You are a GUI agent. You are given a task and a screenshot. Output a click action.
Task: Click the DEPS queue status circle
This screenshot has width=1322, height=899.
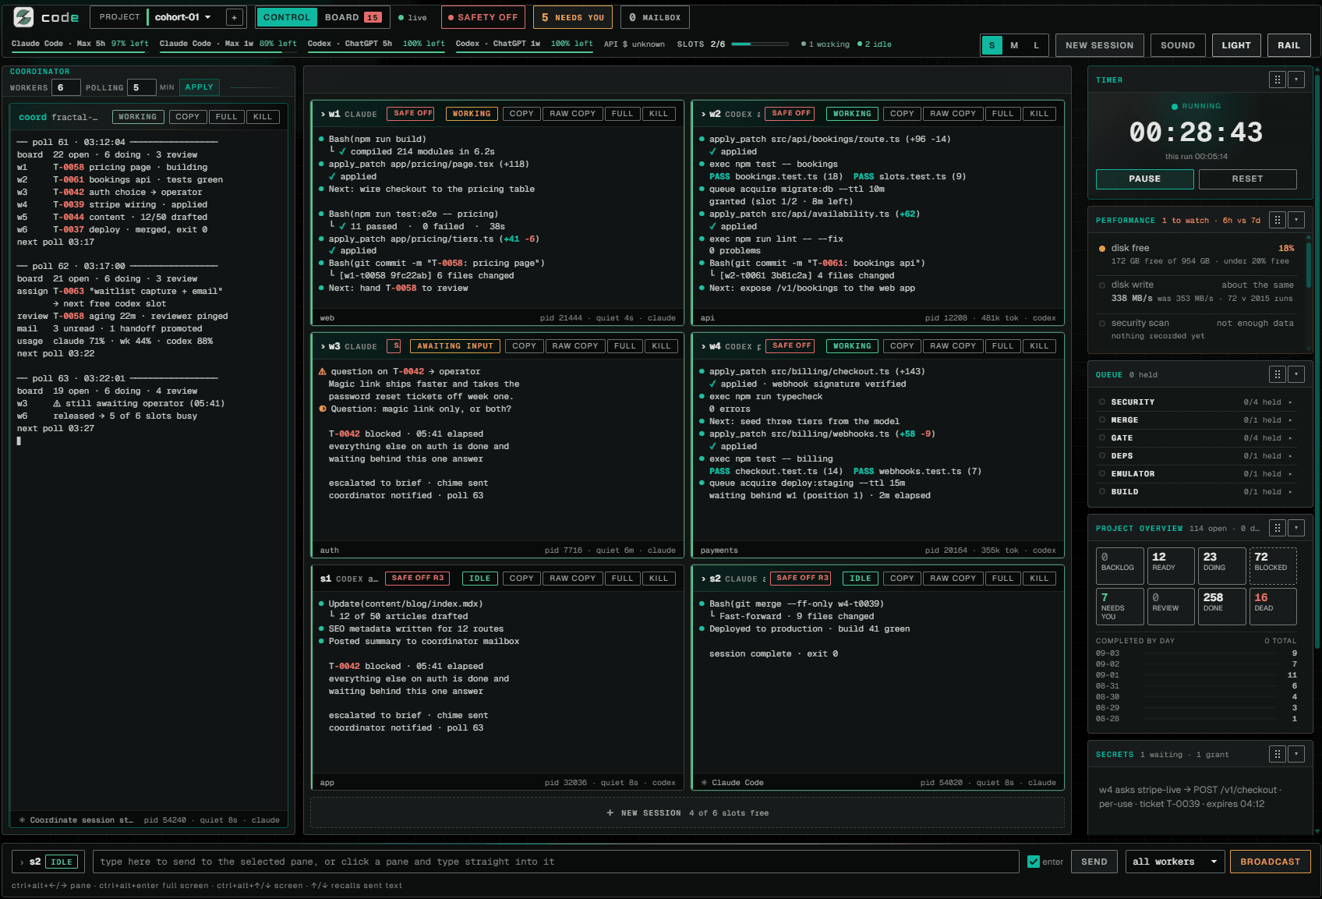click(x=1102, y=456)
